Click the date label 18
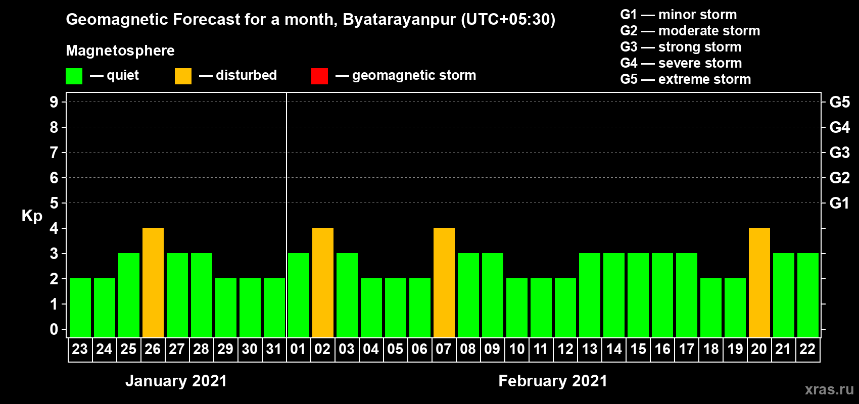 tap(710, 349)
